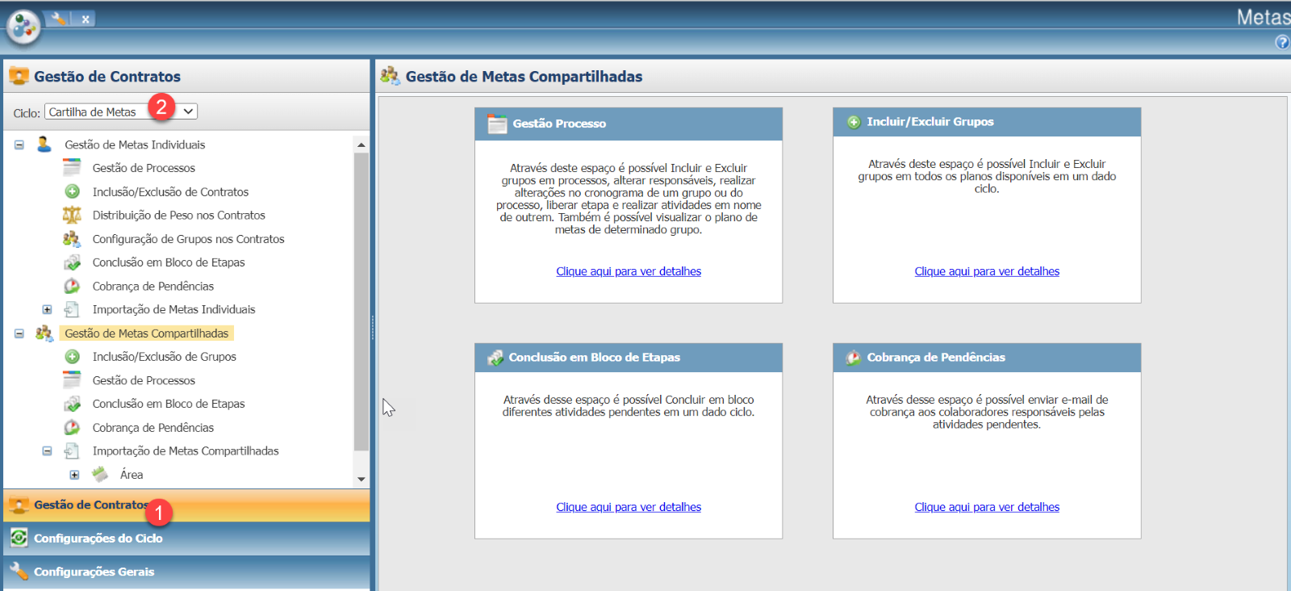The image size is (1291, 591).
Task: Open Inclusão/Exclusão de Contratos tree item
Action: click(x=170, y=191)
